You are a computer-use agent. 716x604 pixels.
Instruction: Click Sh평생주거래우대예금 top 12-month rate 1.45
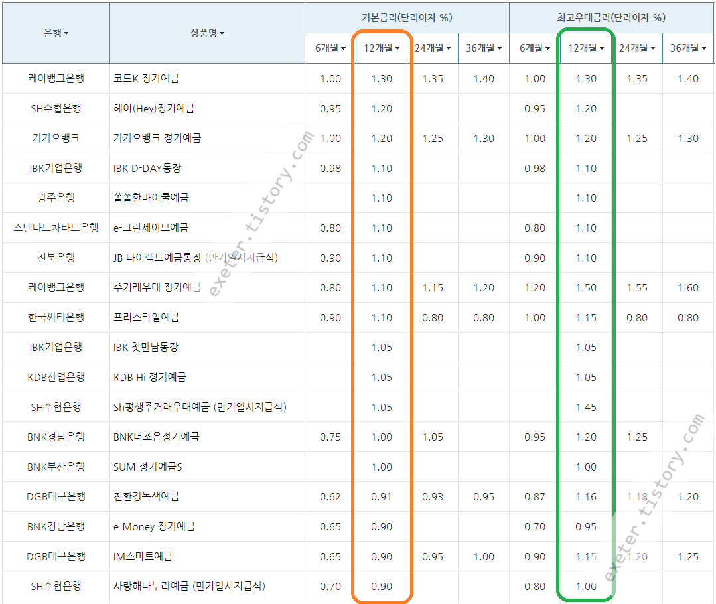[x=586, y=407]
